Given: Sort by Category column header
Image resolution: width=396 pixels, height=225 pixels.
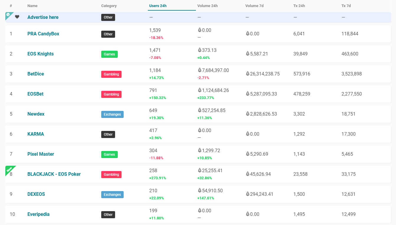Looking at the screenshot, I should (109, 6).
